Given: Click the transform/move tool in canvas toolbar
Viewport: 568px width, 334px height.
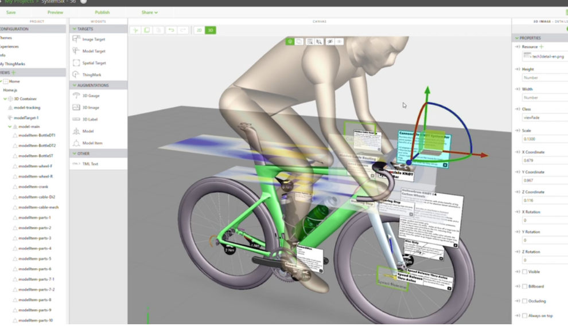Looking at the screenshot, I should [135, 30].
